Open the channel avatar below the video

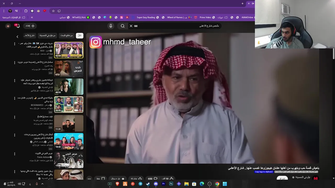point(316,178)
